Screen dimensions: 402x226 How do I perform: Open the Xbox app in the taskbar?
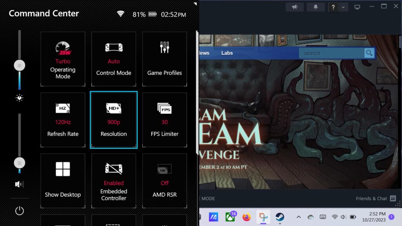230,217
